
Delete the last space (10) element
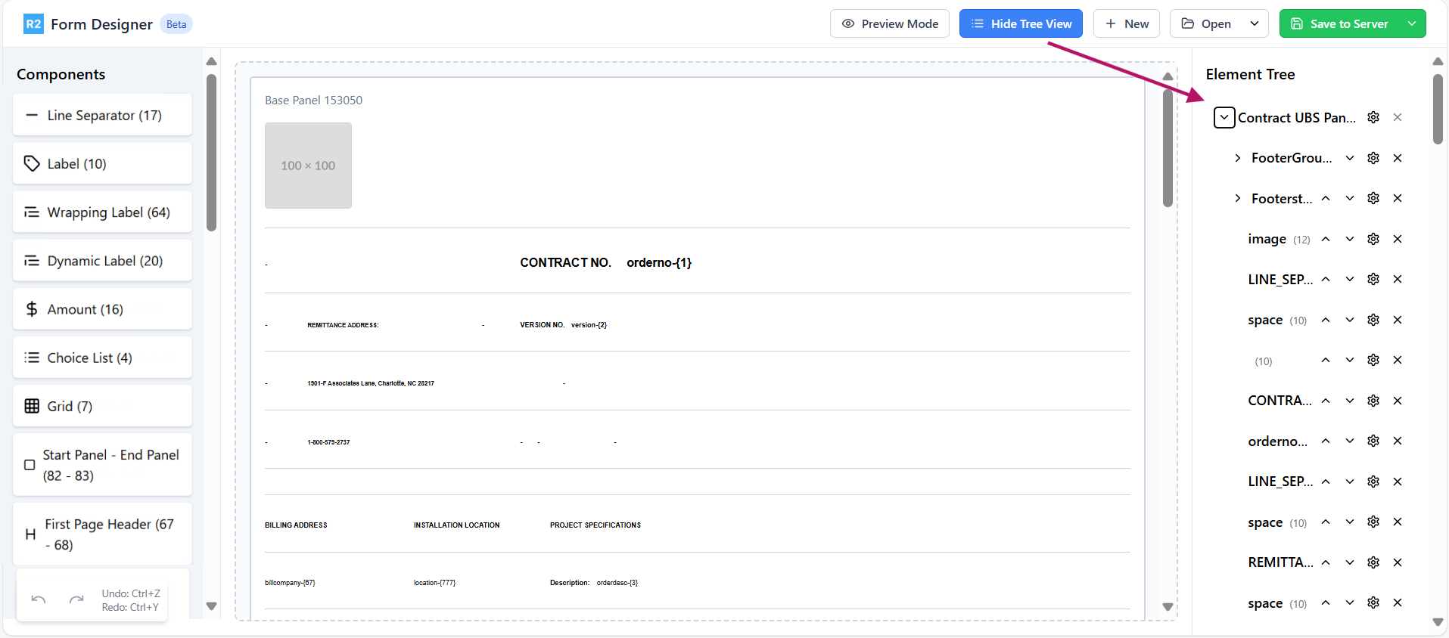point(1398,602)
